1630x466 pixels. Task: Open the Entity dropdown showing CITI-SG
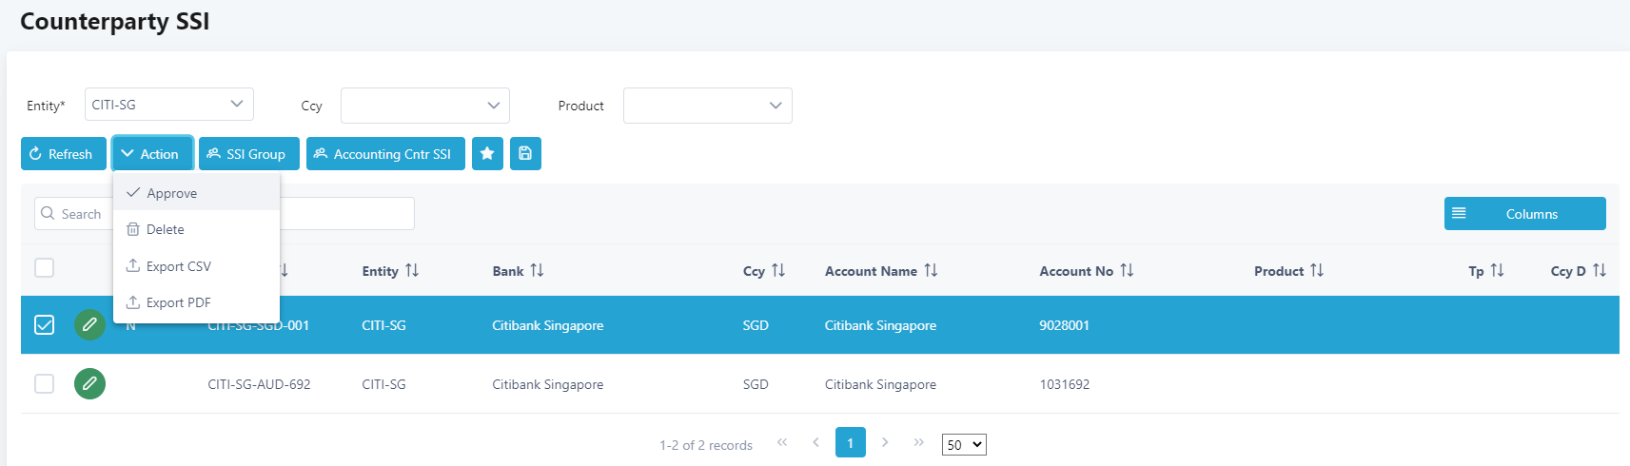pos(168,105)
